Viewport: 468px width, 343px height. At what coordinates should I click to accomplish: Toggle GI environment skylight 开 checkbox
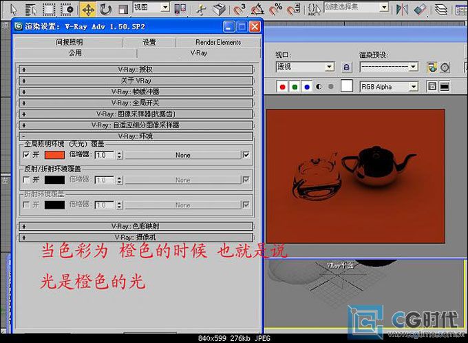(26, 154)
